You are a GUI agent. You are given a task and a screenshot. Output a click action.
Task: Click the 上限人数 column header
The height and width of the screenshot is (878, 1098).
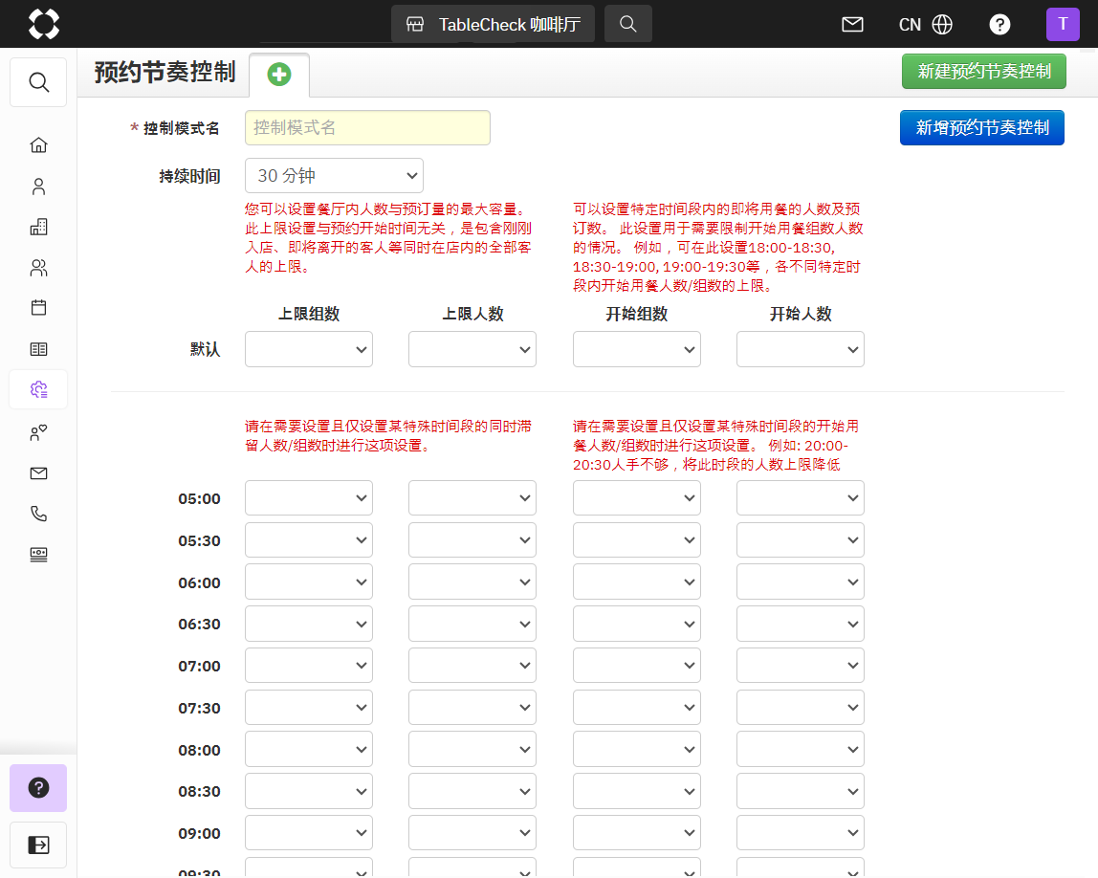(472, 314)
